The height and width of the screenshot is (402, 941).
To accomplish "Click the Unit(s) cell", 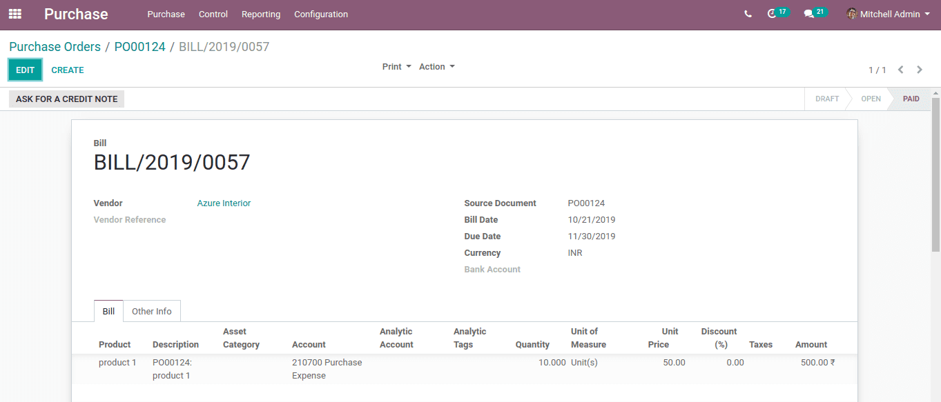I will pyautogui.click(x=584, y=363).
